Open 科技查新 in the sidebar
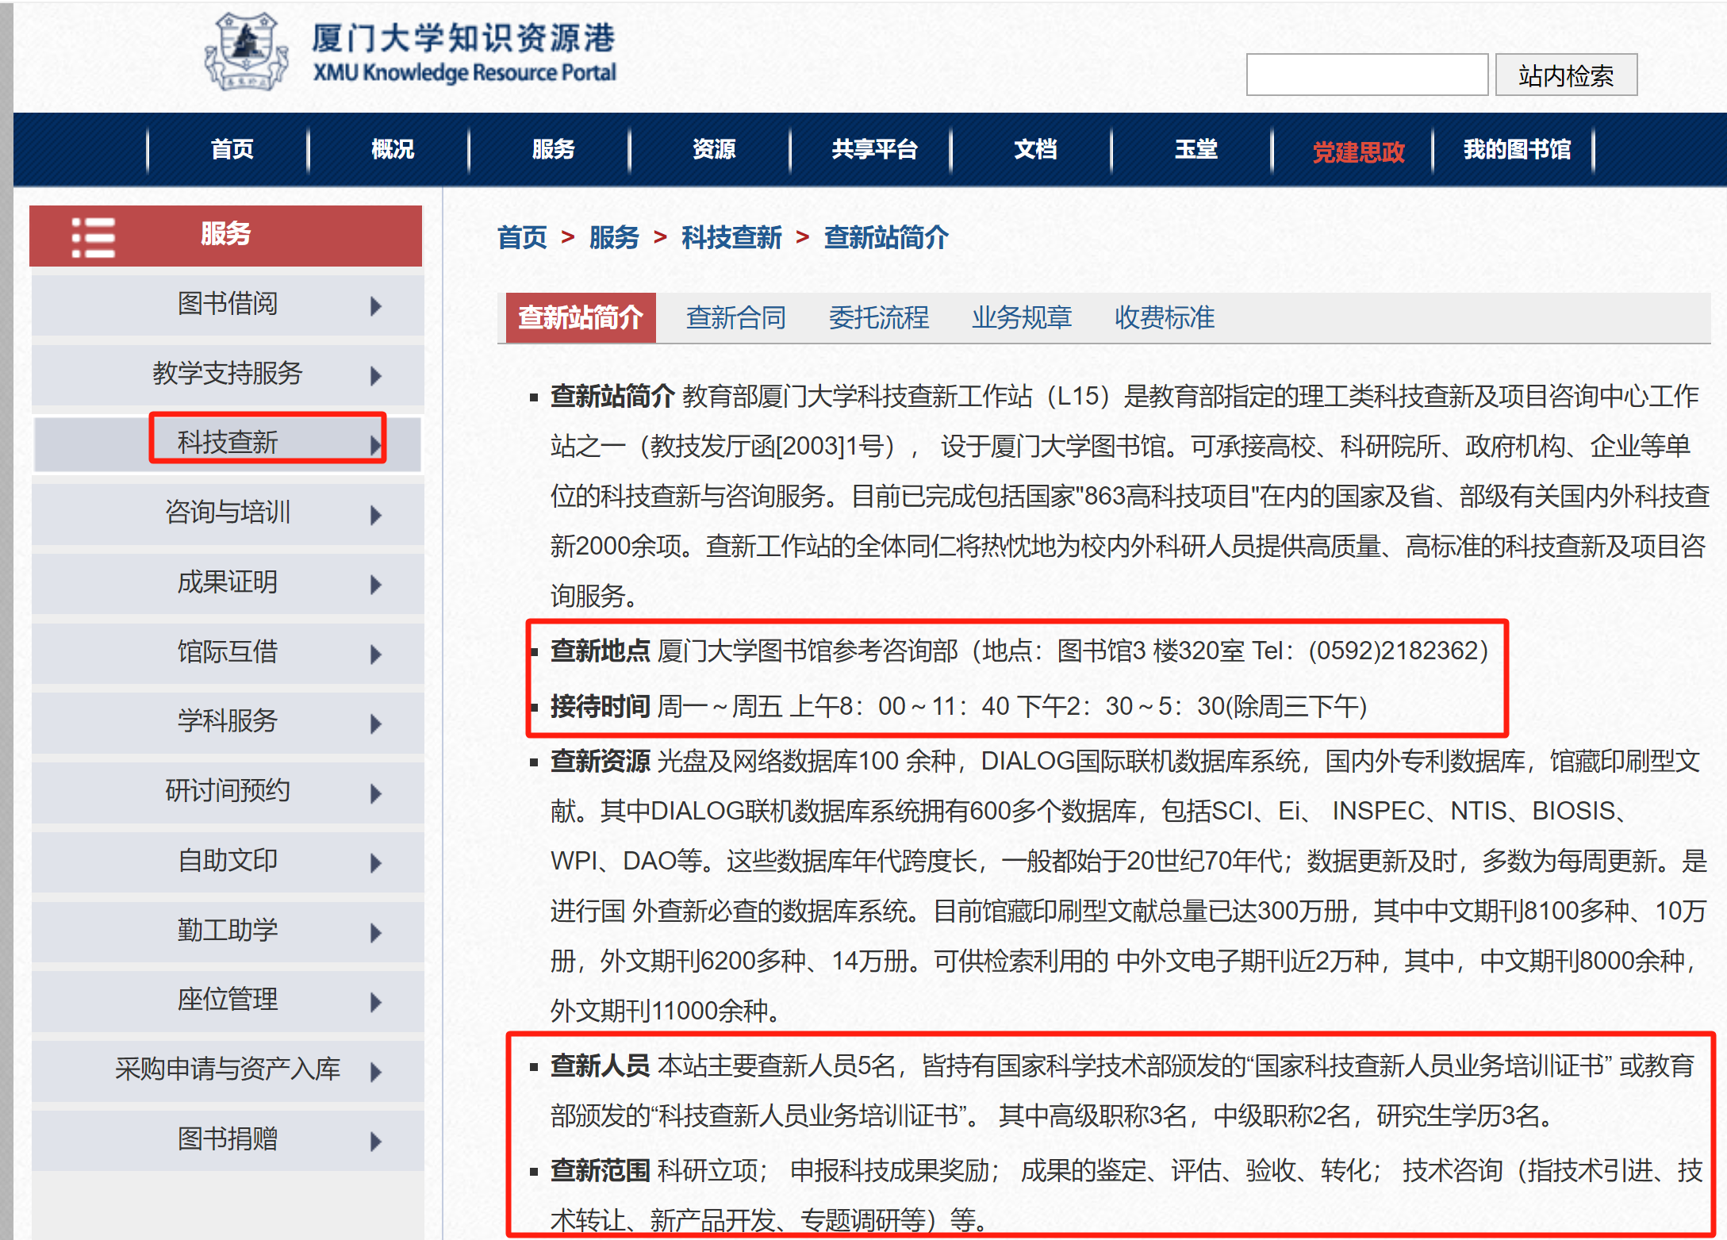Image resolution: width=1727 pixels, height=1240 pixels. [x=228, y=444]
